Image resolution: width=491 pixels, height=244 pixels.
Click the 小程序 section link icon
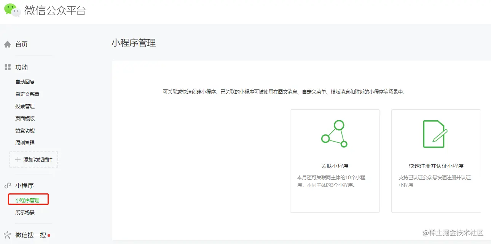(8, 186)
